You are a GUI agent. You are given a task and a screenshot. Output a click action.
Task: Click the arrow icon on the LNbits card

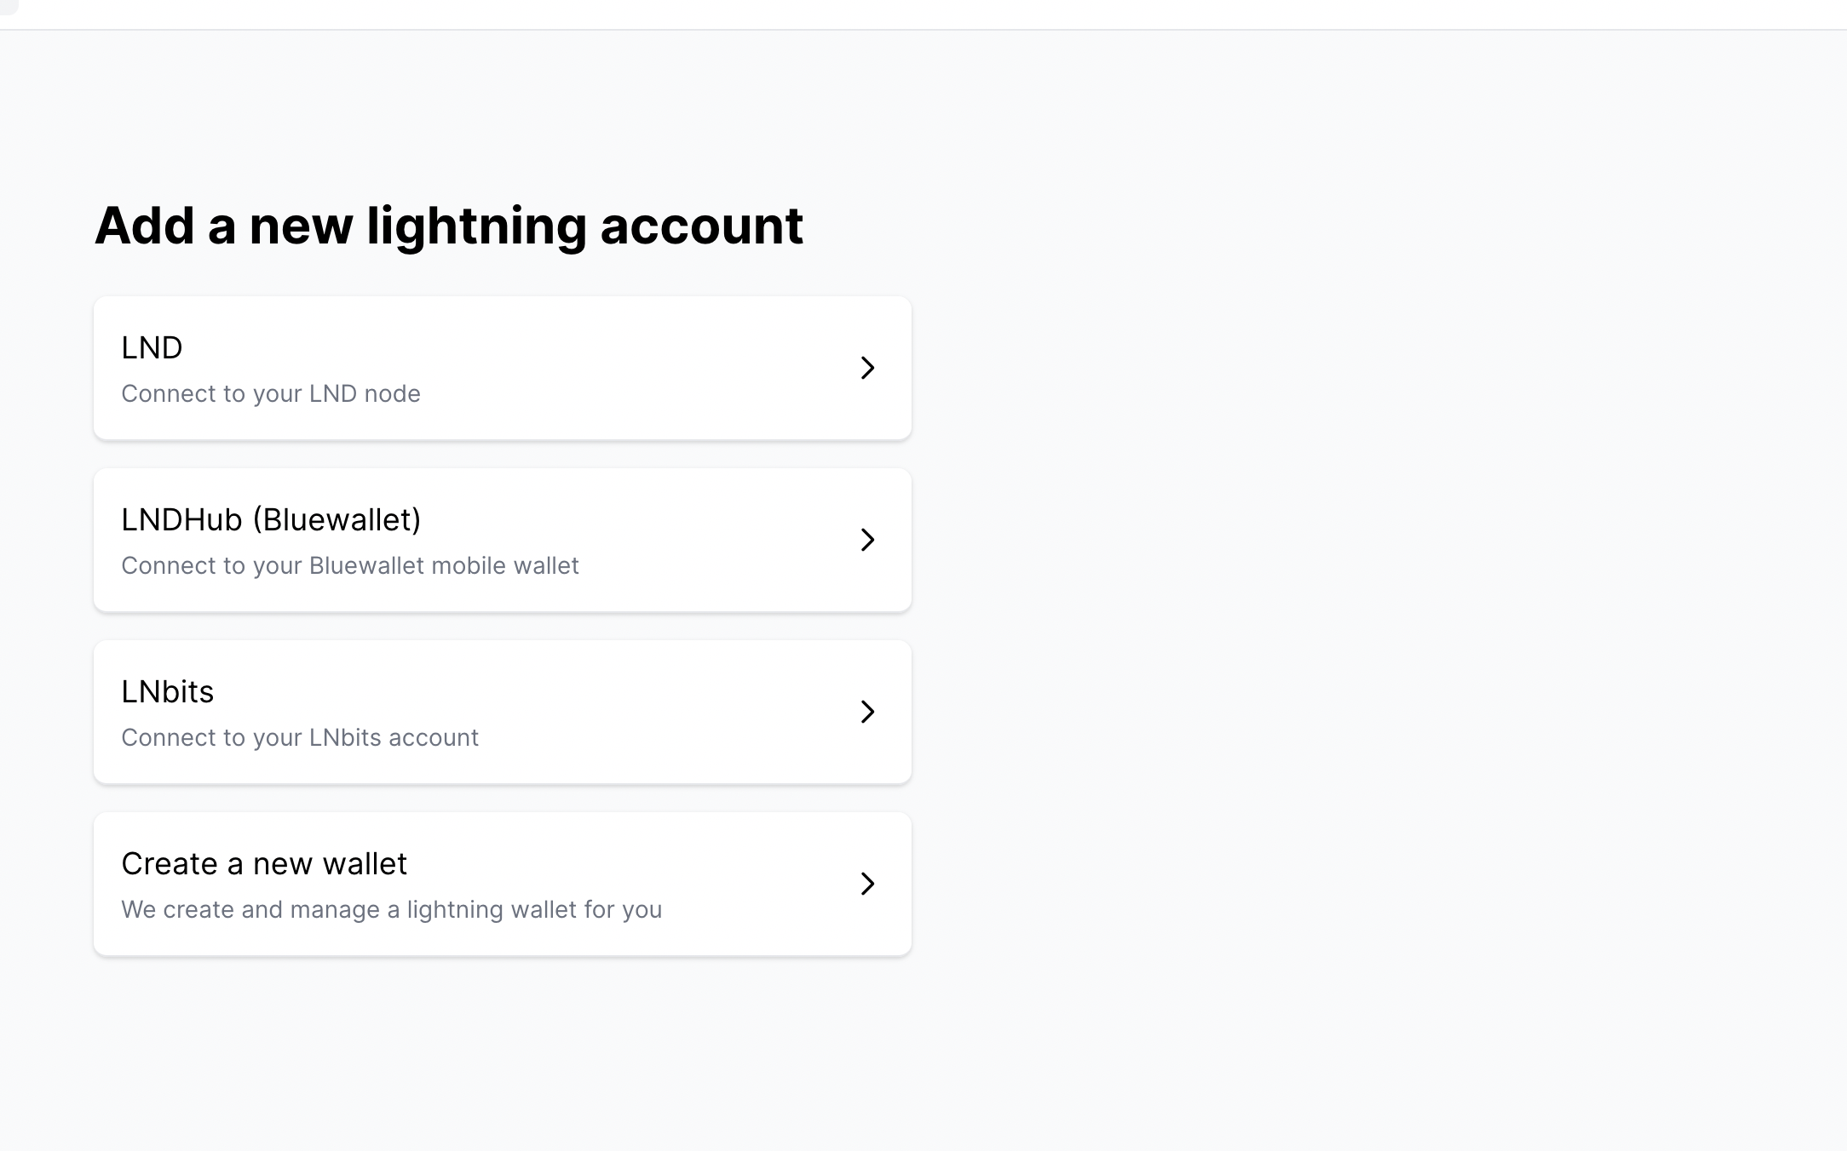coord(867,712)
